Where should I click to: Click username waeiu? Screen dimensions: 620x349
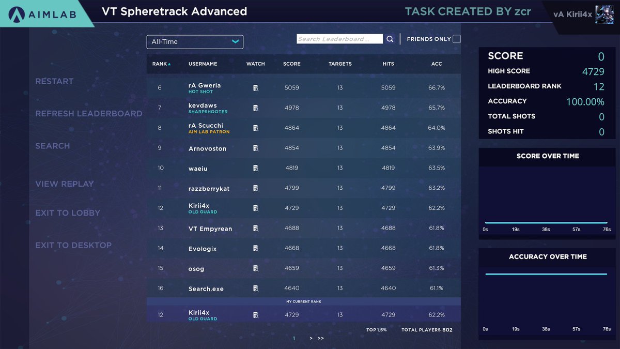(x=198, y=169)
